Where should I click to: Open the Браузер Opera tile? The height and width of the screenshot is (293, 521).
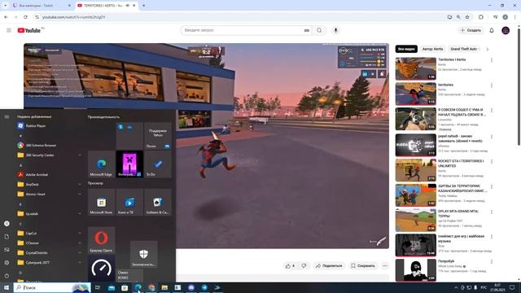pyautogui.click(x=101, y=240)
